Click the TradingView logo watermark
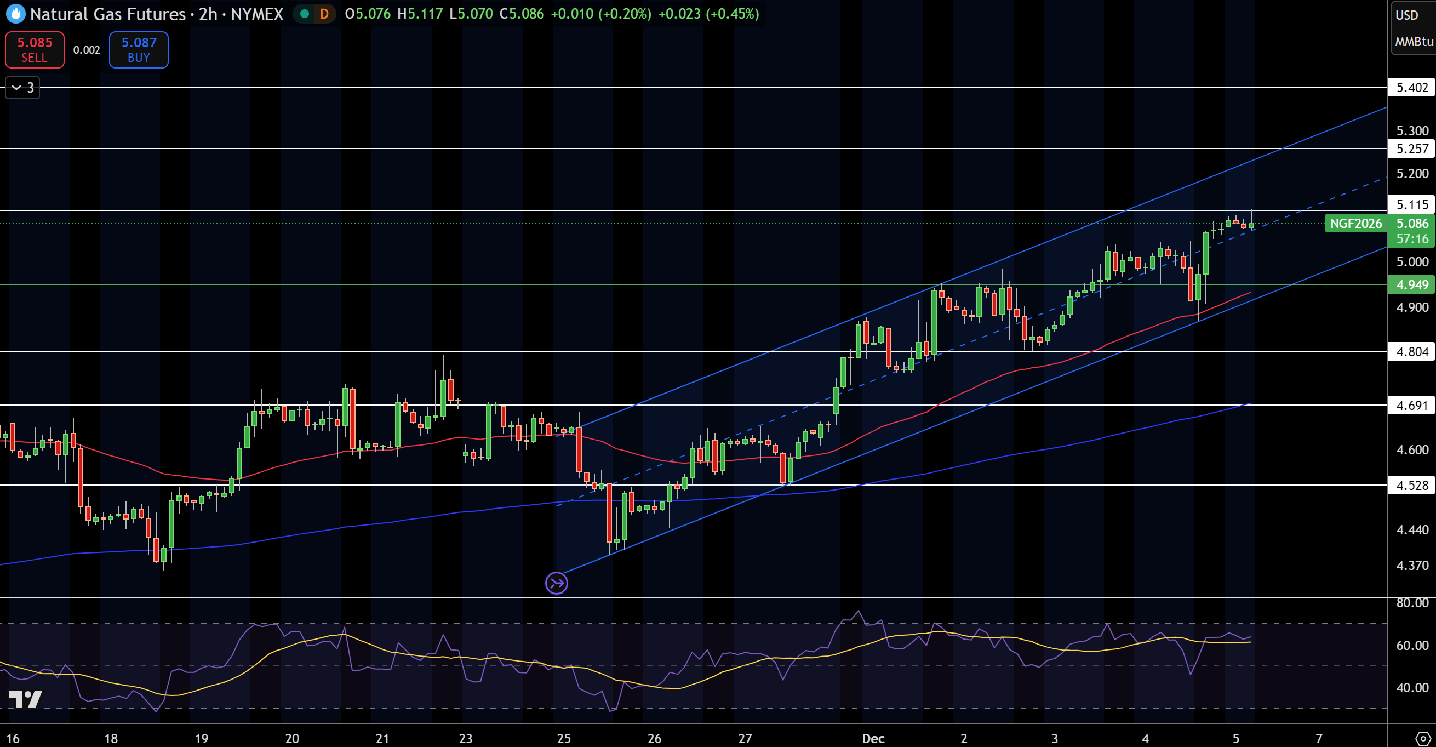Viewport: 1436px width, 747px height. click(x=26, y=699)
